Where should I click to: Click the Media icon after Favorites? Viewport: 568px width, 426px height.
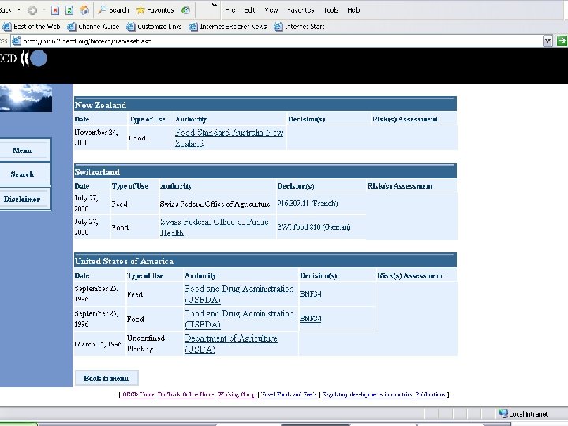[186, 10]
